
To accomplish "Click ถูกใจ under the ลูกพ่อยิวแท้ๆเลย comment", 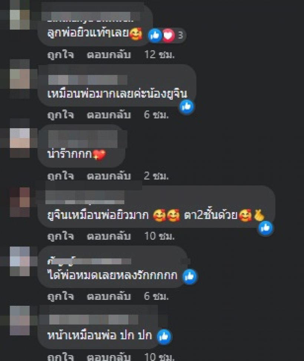I will coord(60,55).
